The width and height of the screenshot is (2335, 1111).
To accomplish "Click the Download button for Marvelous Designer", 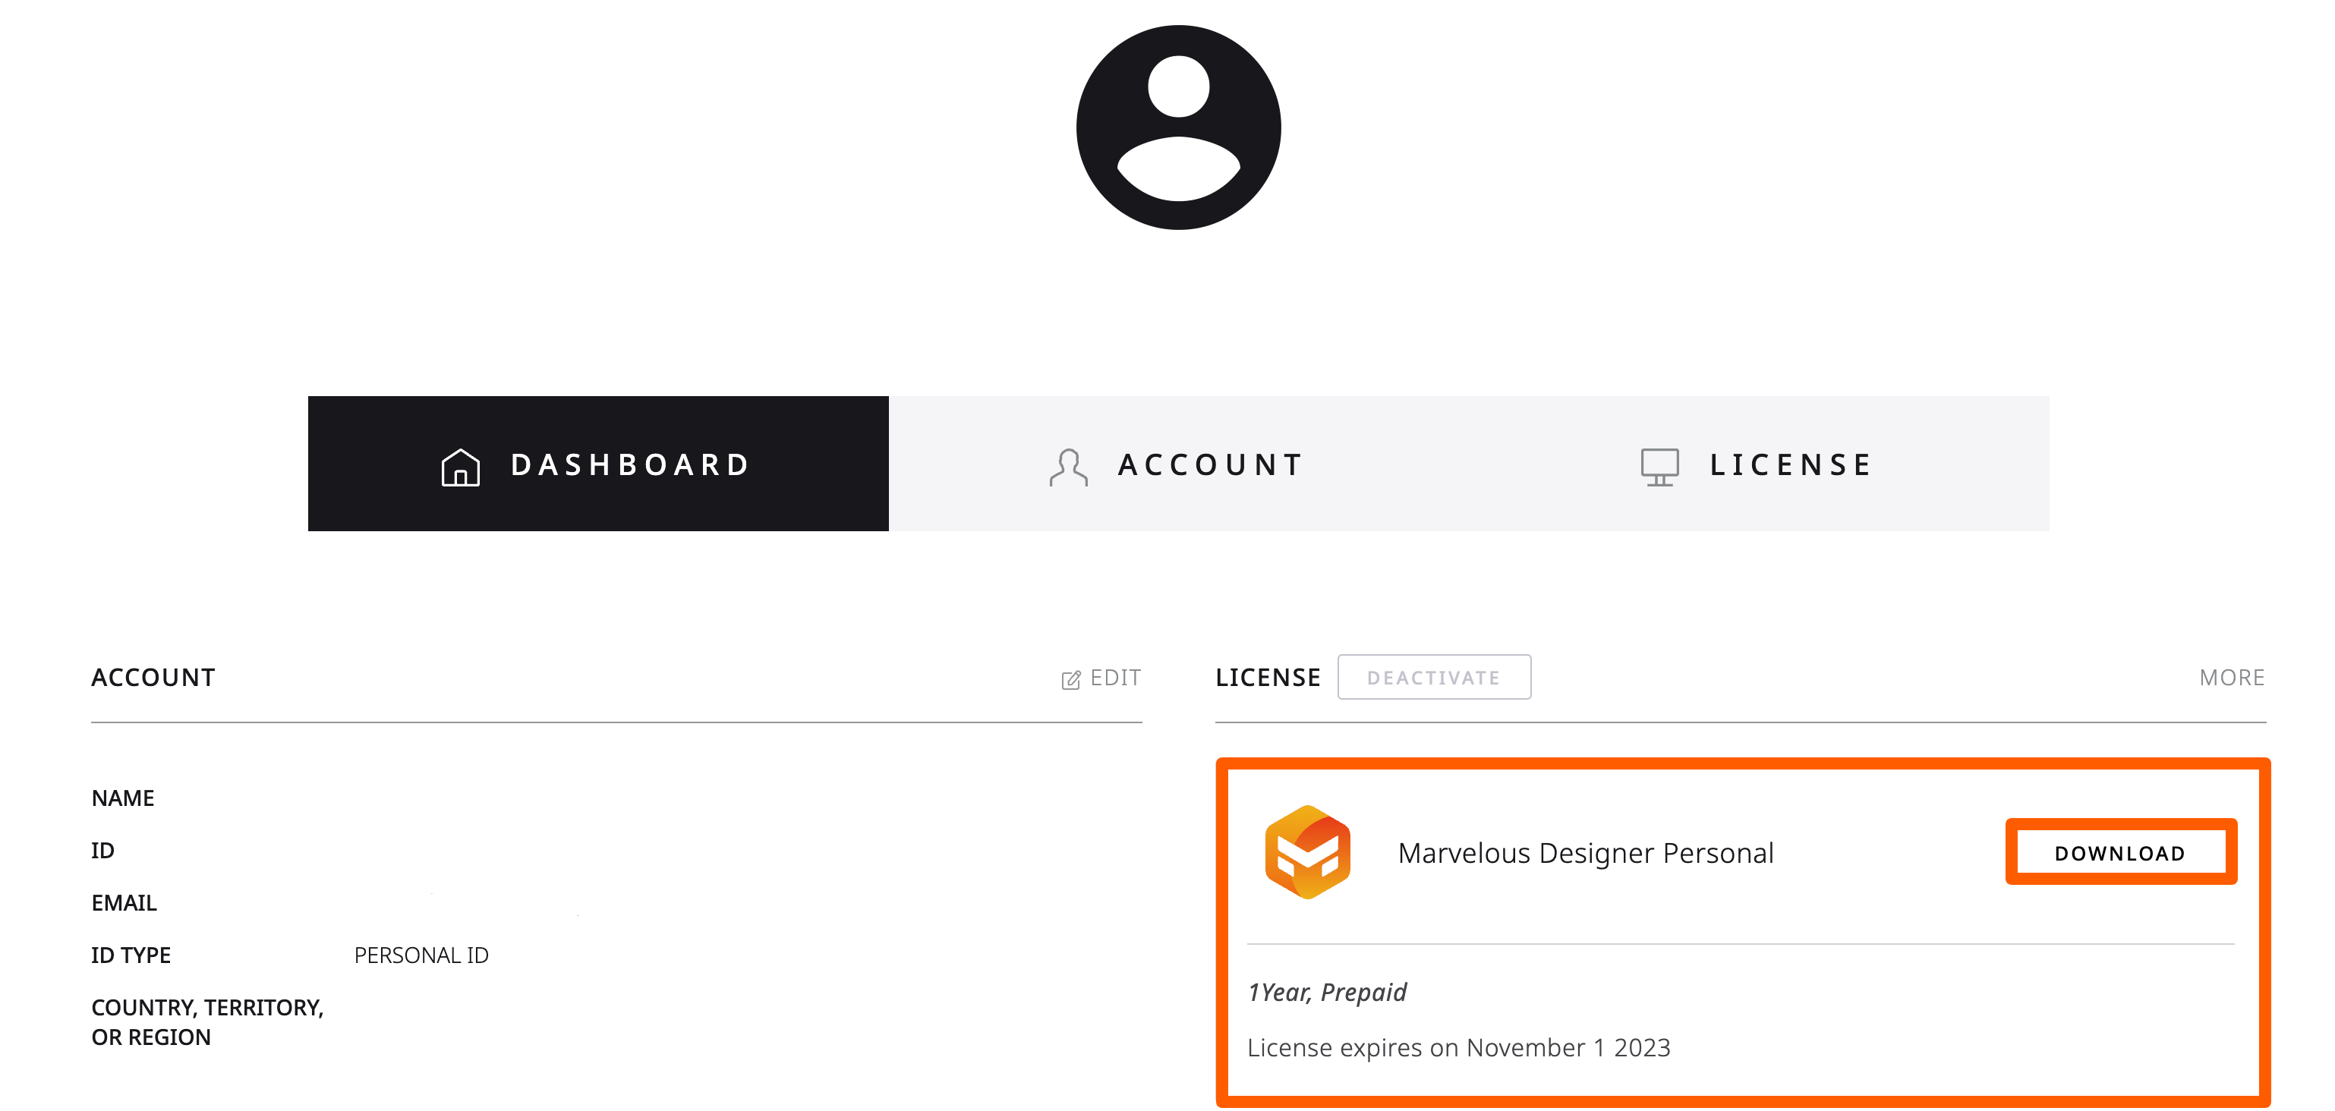I will pyautogui.click(x=2121, y=851).
